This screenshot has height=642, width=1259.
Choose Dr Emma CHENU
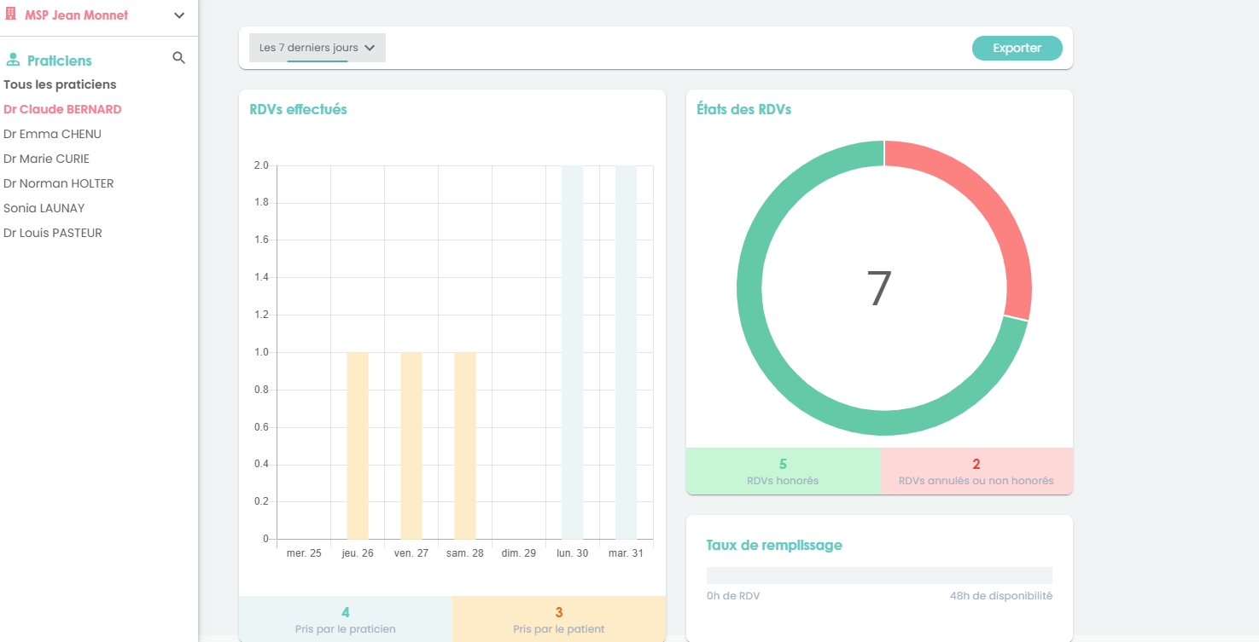tap(52, 134)
